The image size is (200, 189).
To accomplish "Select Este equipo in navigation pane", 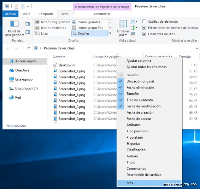I will (x=21, y=79).
